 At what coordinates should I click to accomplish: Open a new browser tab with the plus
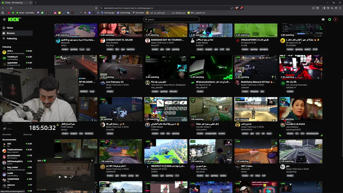[36, 3]
